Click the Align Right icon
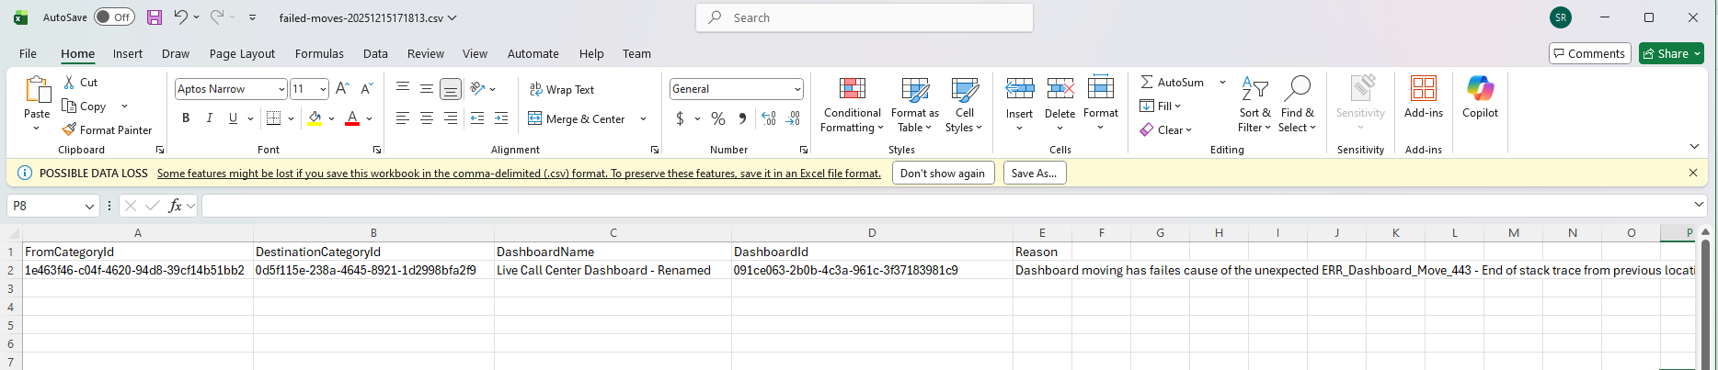 (451, 118)
